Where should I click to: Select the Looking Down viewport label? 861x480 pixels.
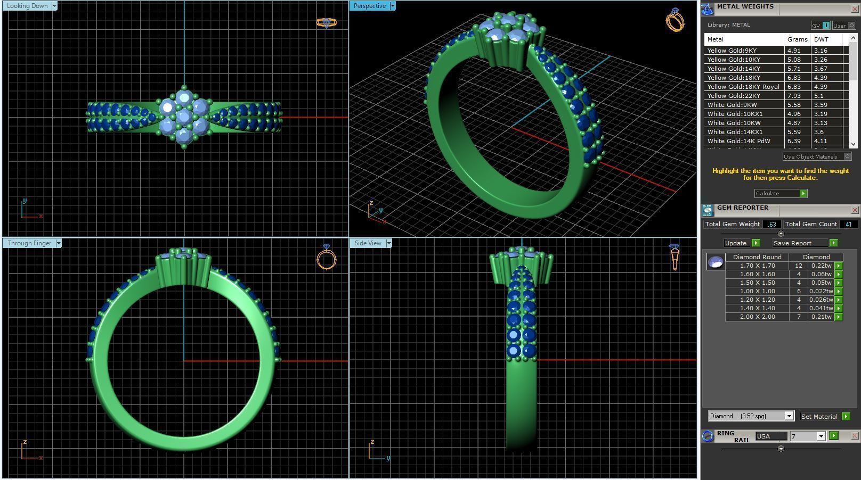pyautogui.click(x=27, y=6)
